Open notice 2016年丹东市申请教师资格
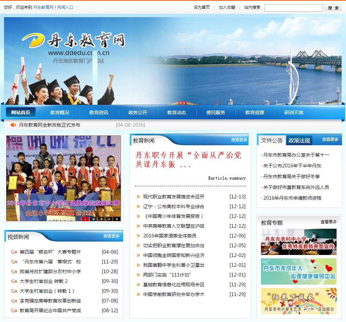This screenshot has width=346, height=322. [293, 198]
